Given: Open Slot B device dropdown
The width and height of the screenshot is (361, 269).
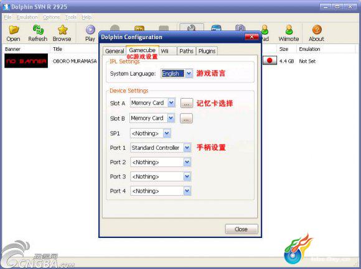Looking at the screenshot, I should tap(171, 118).
